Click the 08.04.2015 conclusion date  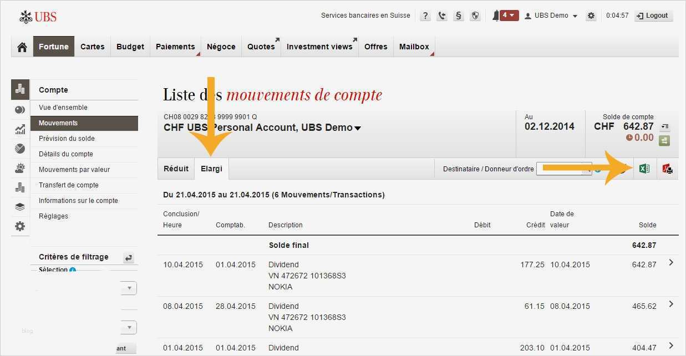(x=183, y=306)
